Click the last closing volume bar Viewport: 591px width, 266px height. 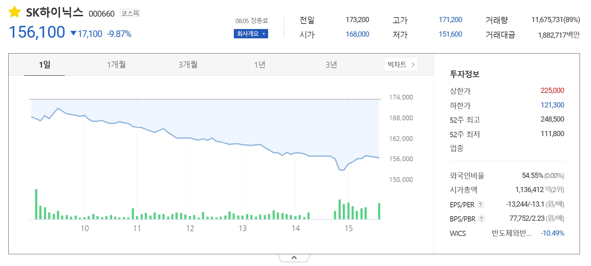coord(379,211)
